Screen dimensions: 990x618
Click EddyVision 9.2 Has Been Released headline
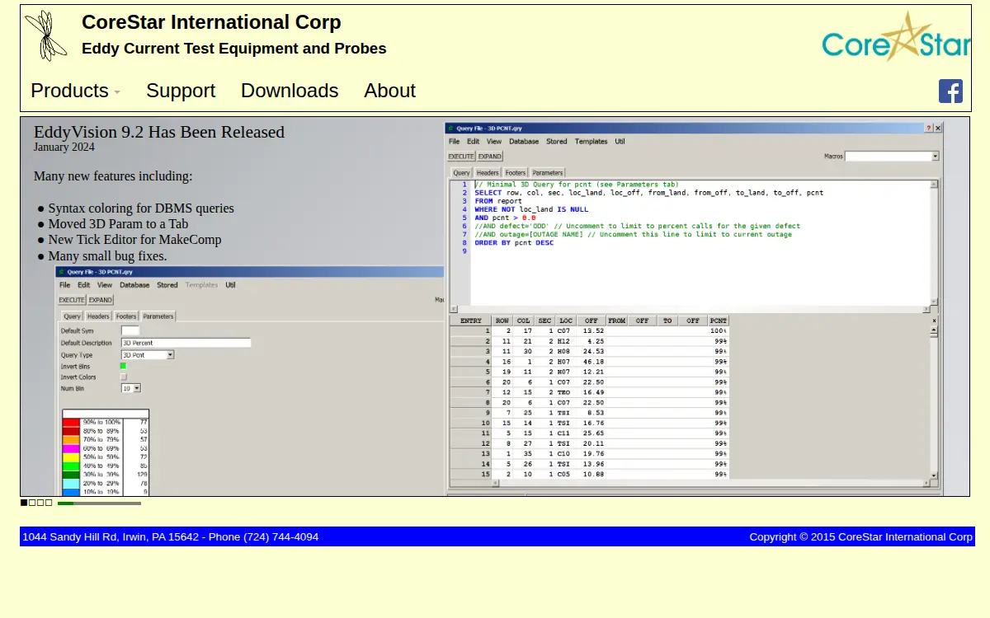click(159, 132)
